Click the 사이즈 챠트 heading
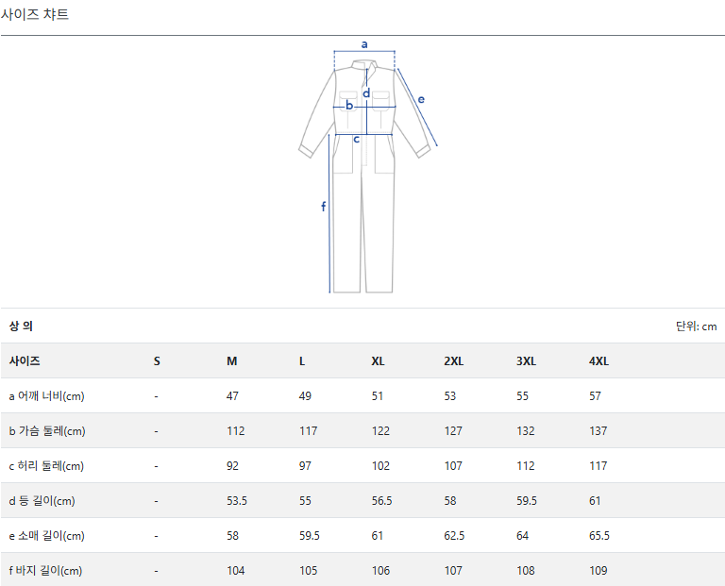Viewport: 725px width, 586px height. [35, 15]
